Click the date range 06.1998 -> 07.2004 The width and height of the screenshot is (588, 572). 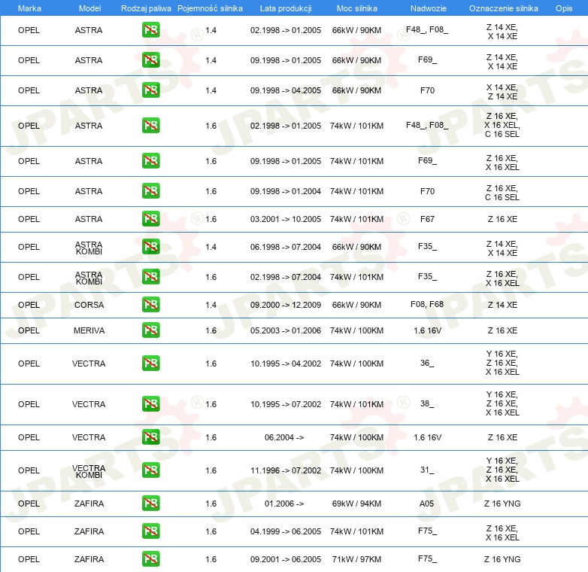click(286, 247)
